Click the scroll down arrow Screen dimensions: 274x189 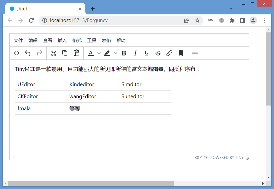click(x=268, y=178)
